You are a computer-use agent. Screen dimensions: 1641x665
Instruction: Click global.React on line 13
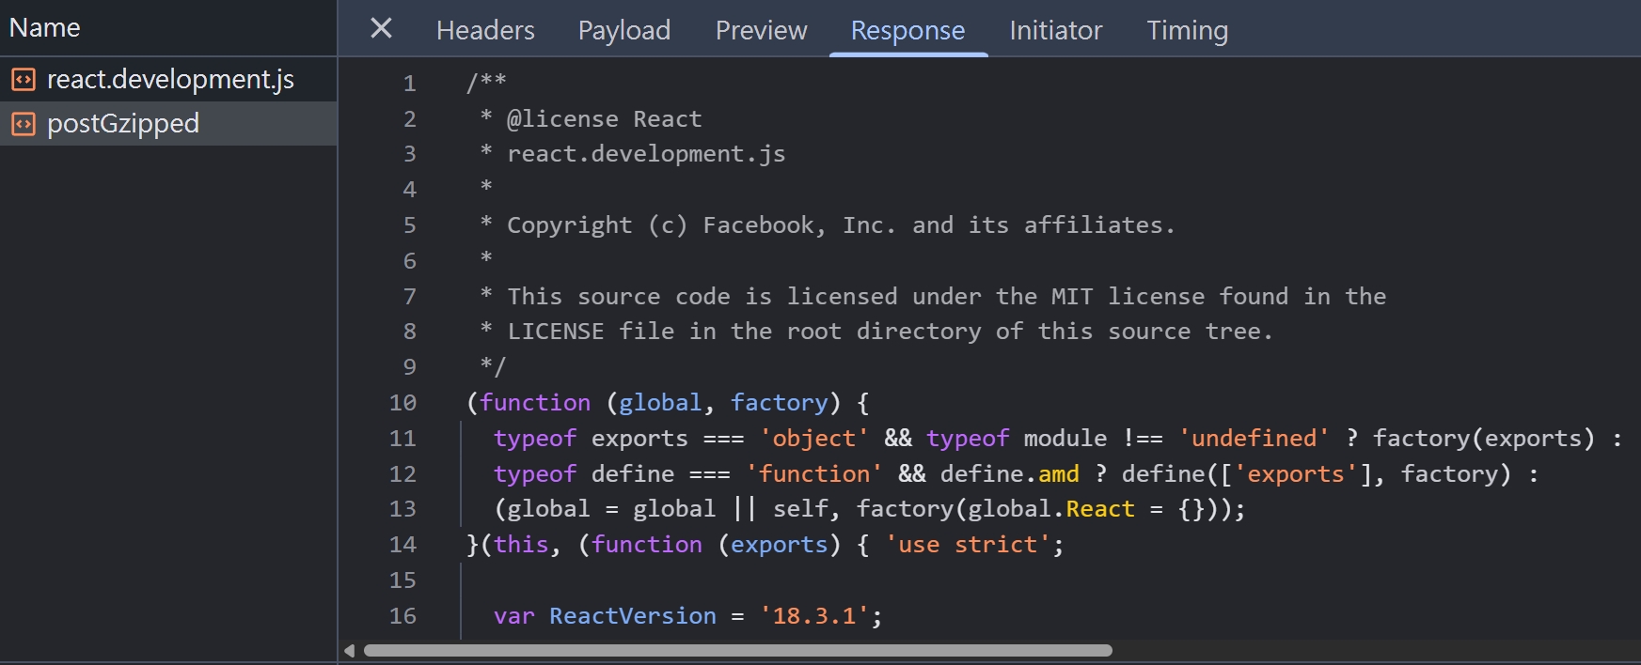(1051, 509)
